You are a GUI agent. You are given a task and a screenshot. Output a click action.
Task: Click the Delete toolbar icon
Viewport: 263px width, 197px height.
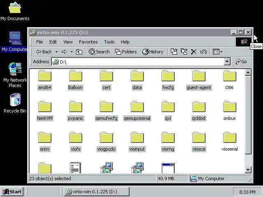click(194, 52)
